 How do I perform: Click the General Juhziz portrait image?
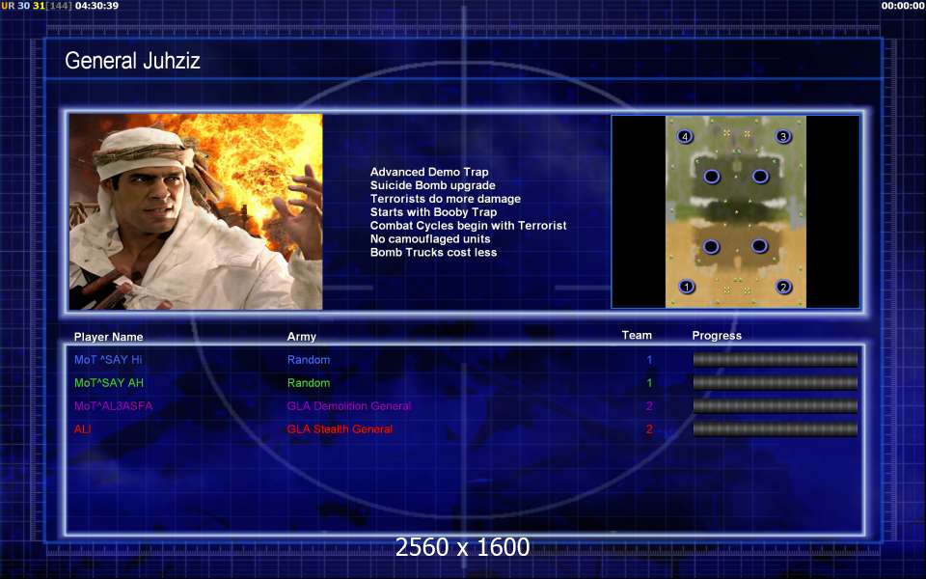[x=196, y=211]
